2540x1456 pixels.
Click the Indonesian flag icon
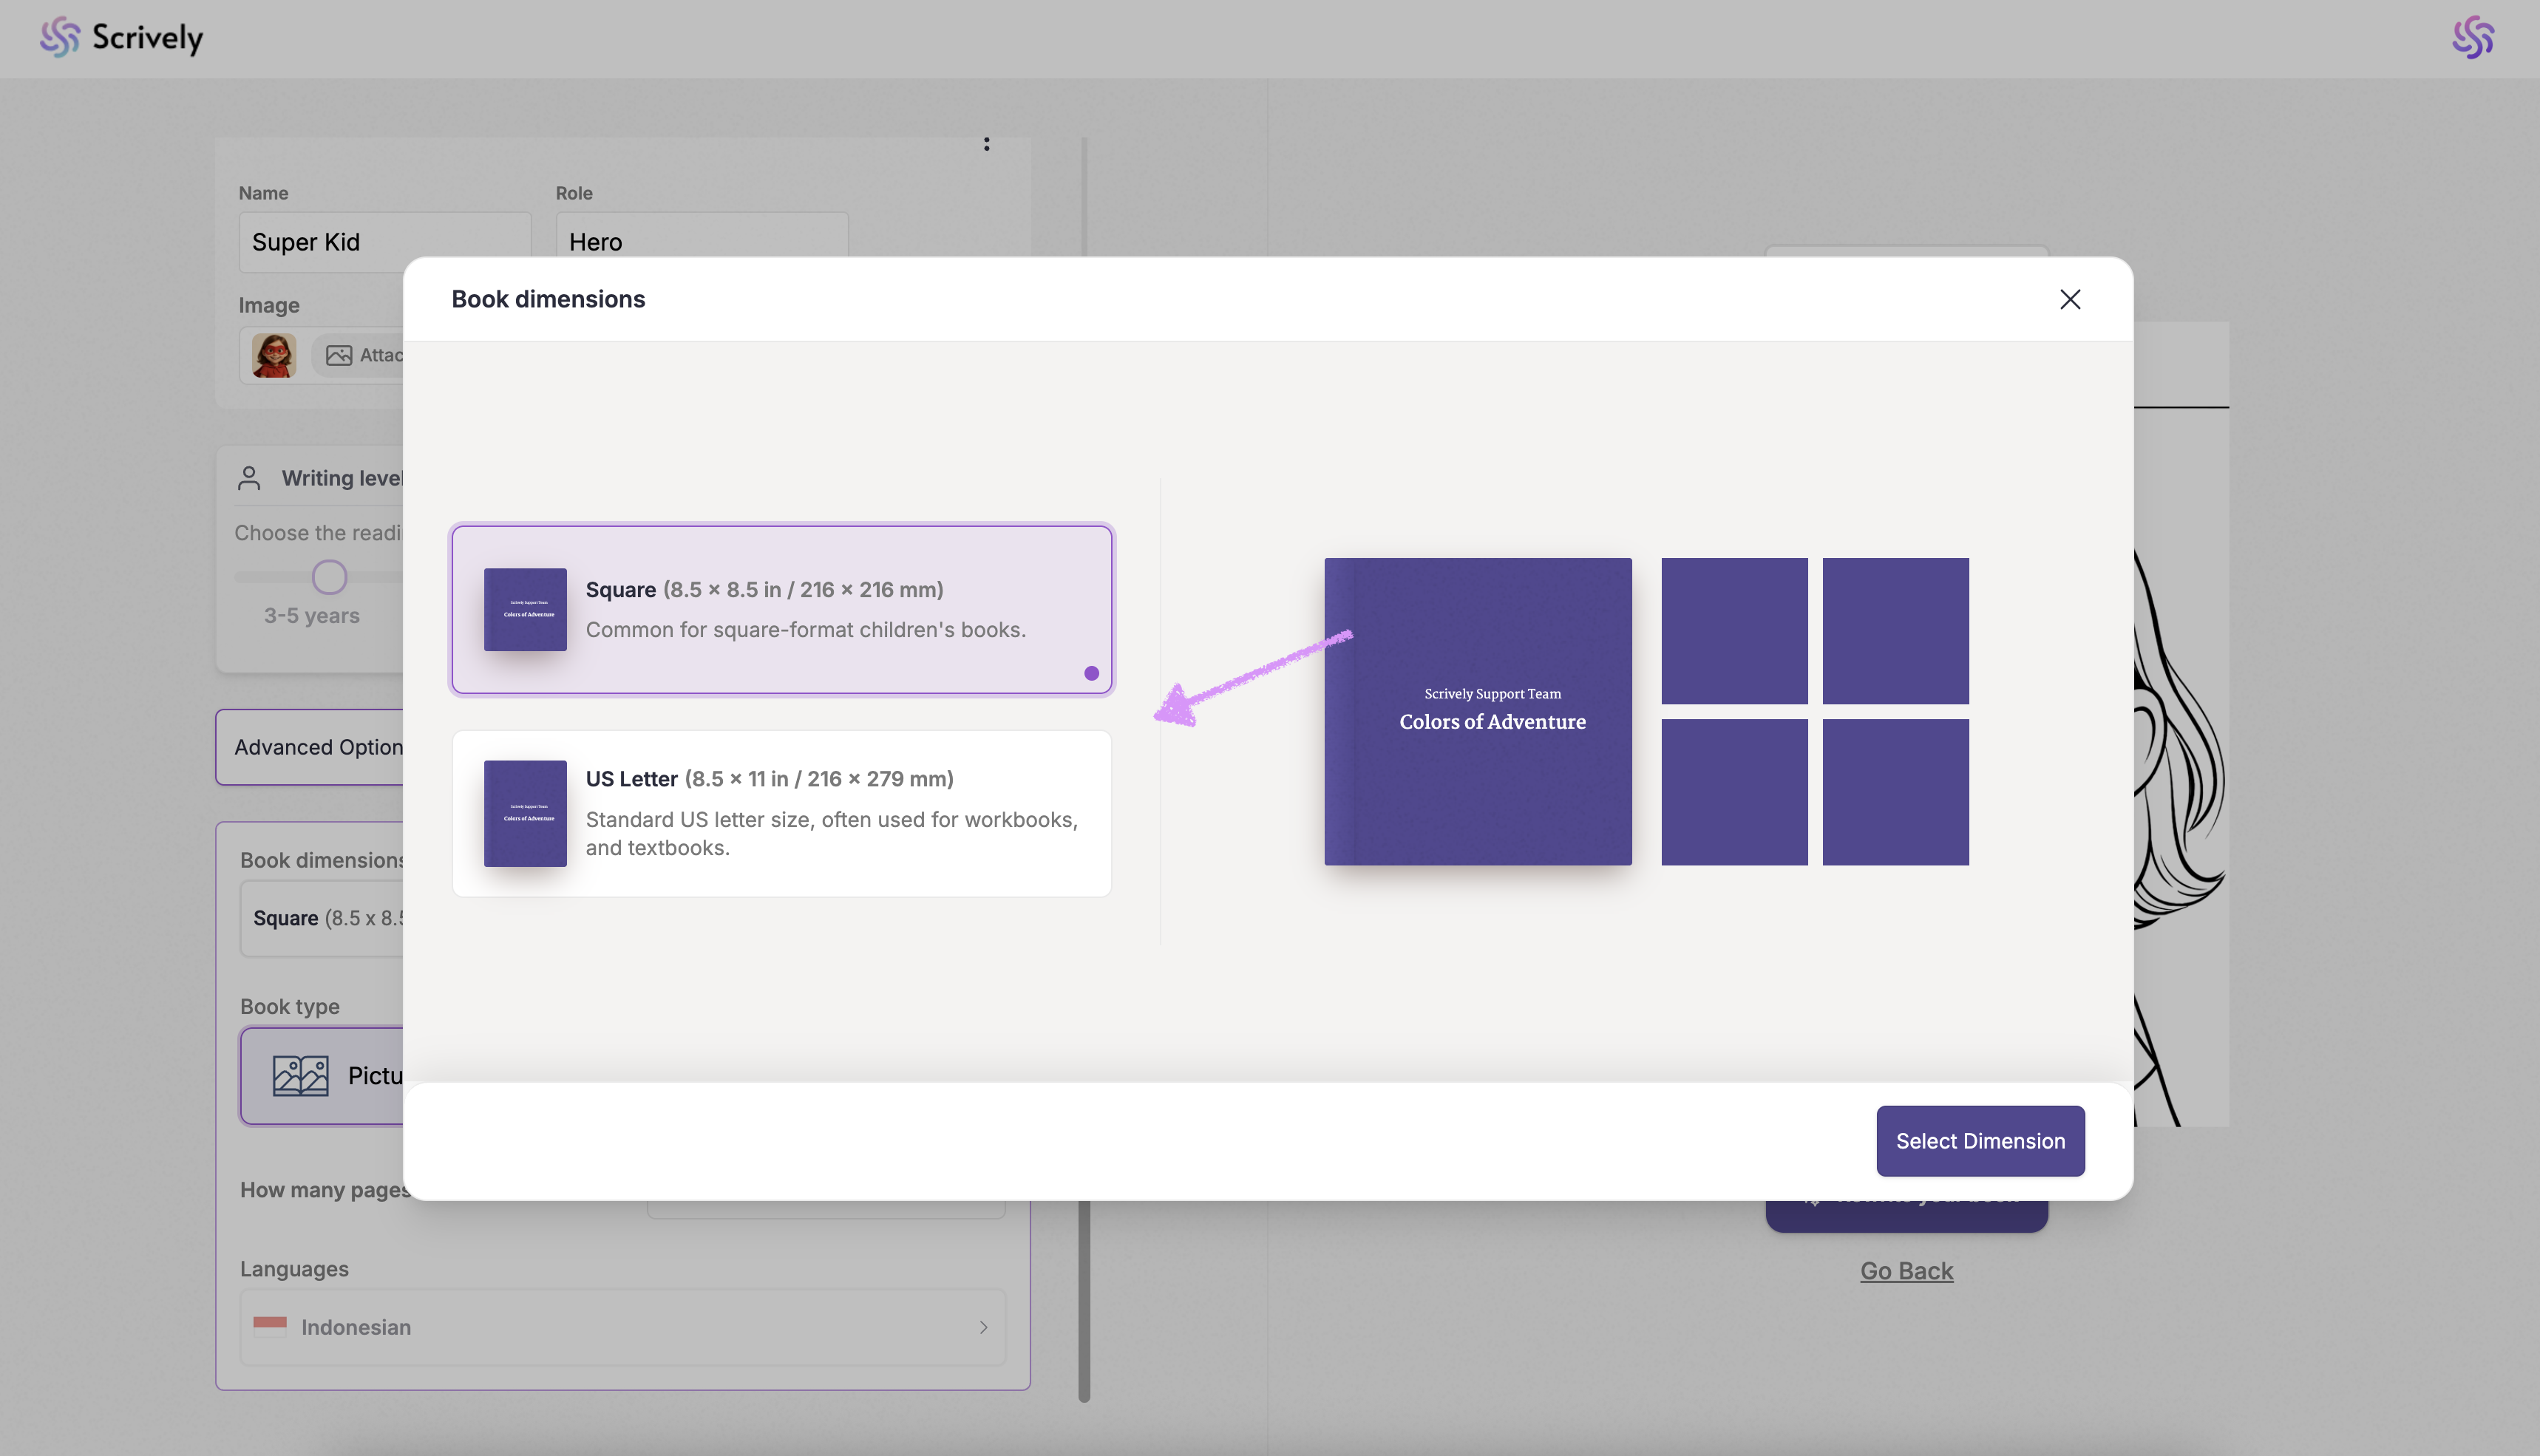270,1326
